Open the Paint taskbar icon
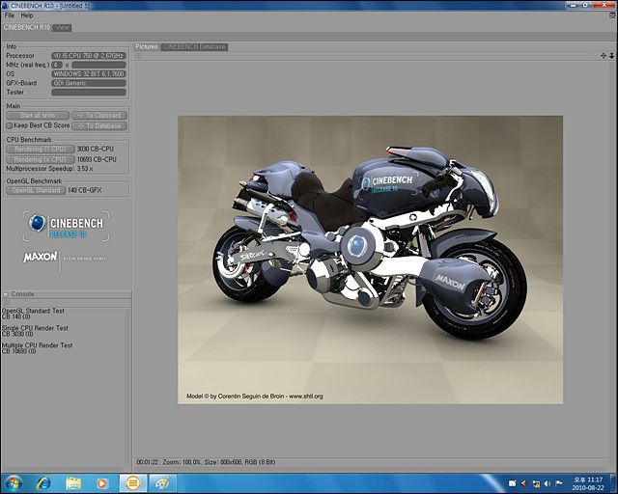Viewport: 618px width, 494px height. (162, 483)
